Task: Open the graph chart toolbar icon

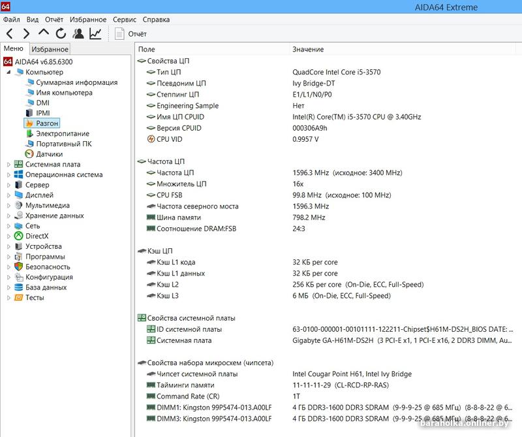Action: click(95, 33)
